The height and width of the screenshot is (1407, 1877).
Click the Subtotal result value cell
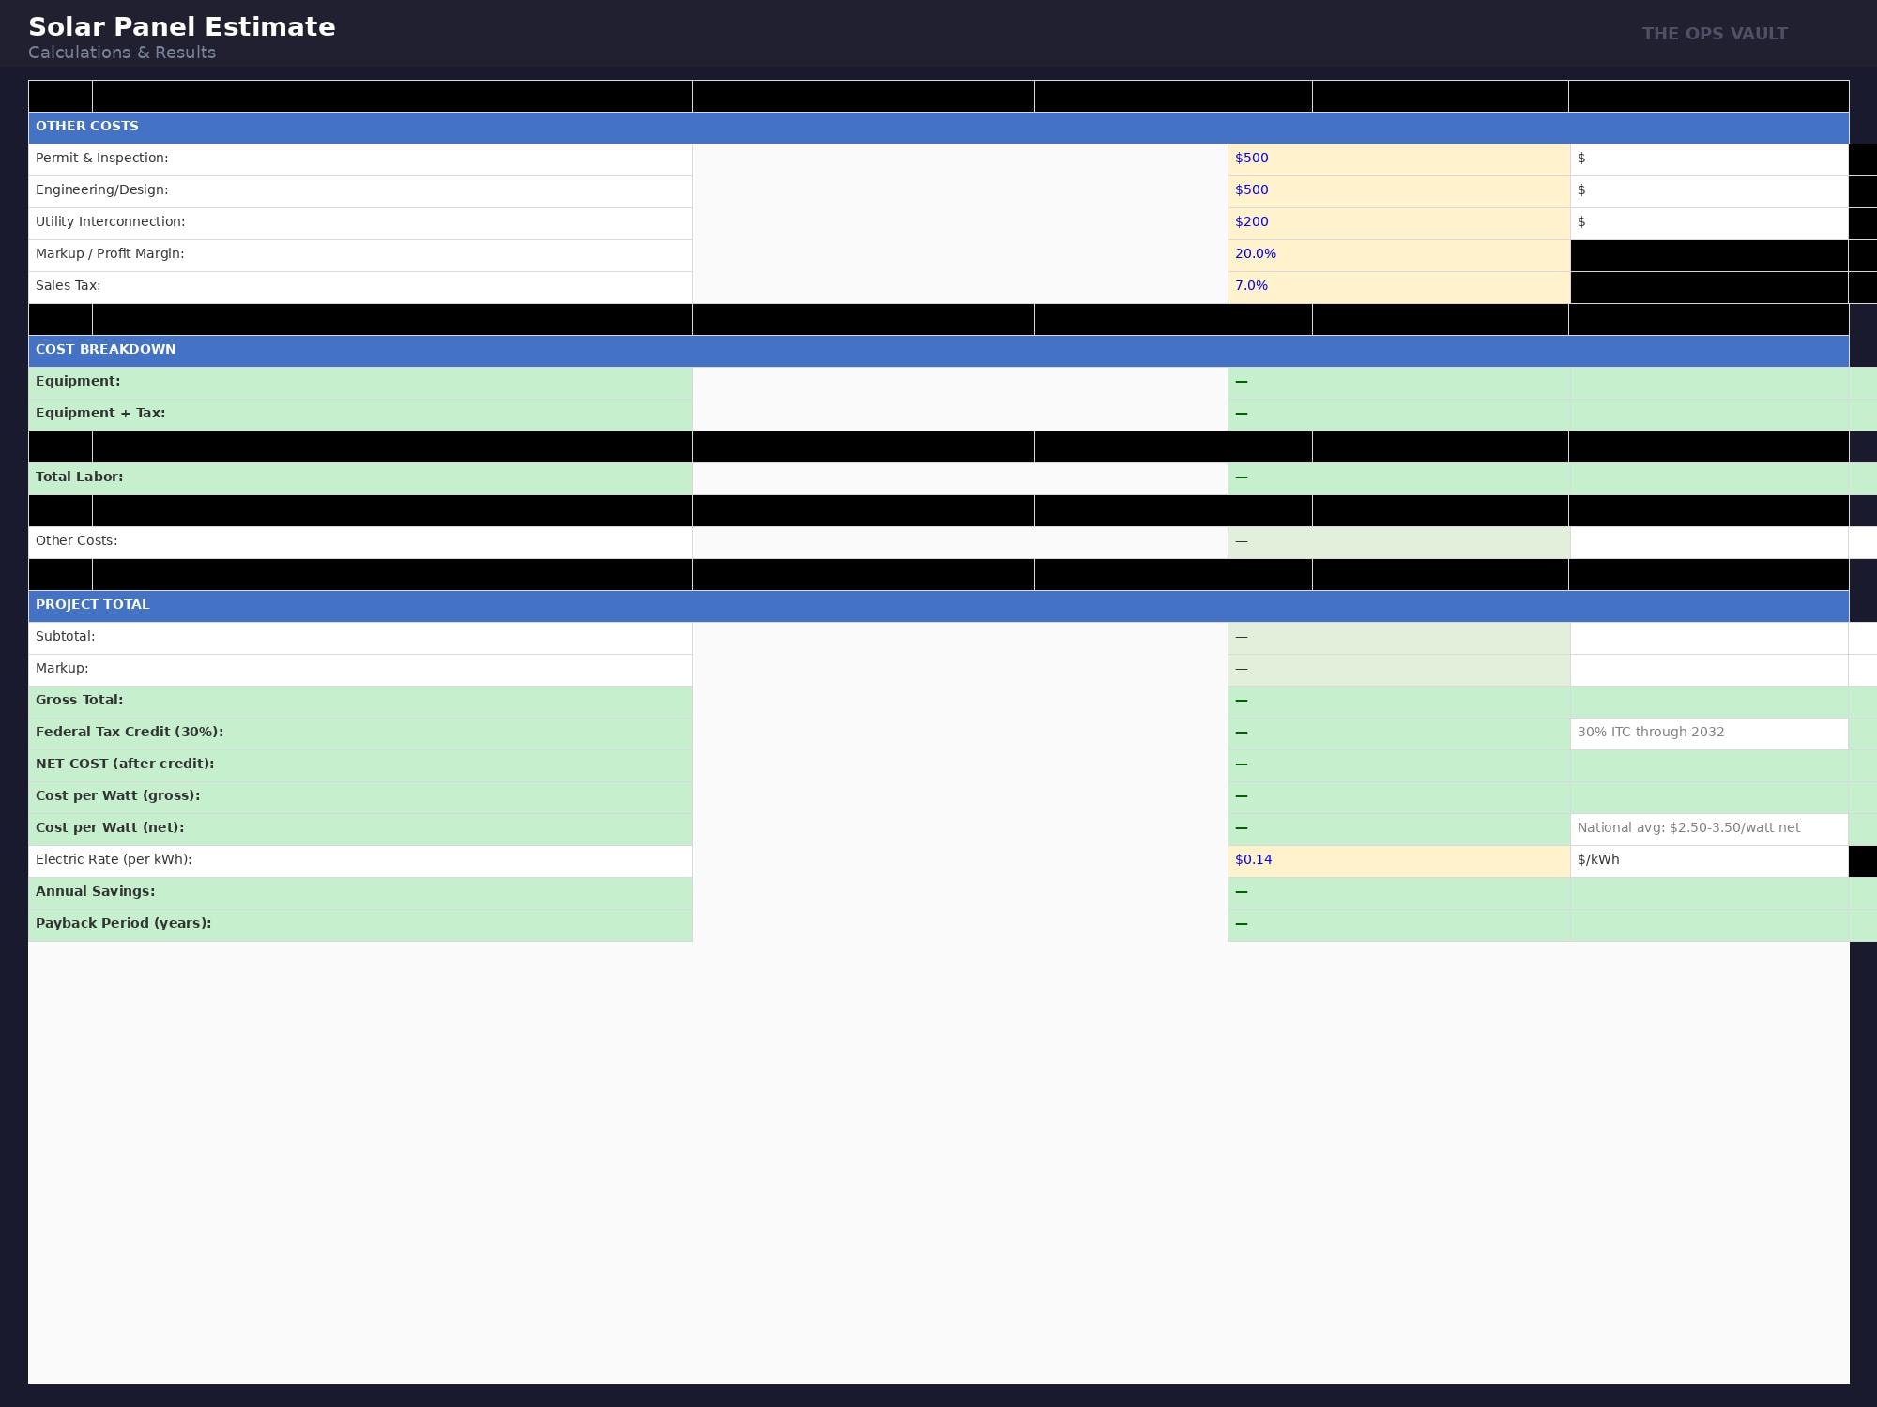point(1398,638)
